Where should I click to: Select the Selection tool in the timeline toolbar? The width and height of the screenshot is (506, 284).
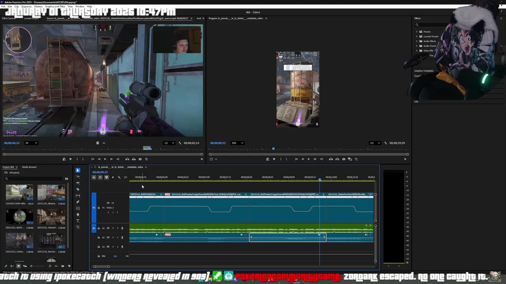pos(77,170)
